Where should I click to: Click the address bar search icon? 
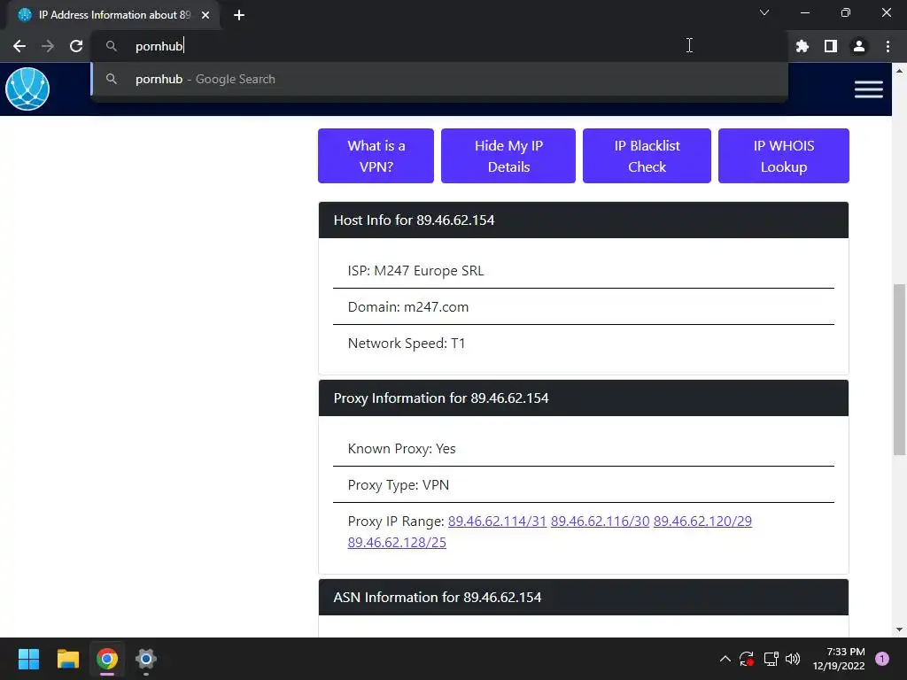pos(112,46)
